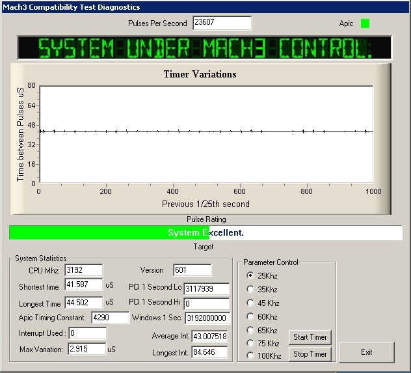The height and width of the screenshot is (373, 411).
Task: Click the Average Int. value field
Action: tap(209, 336)
